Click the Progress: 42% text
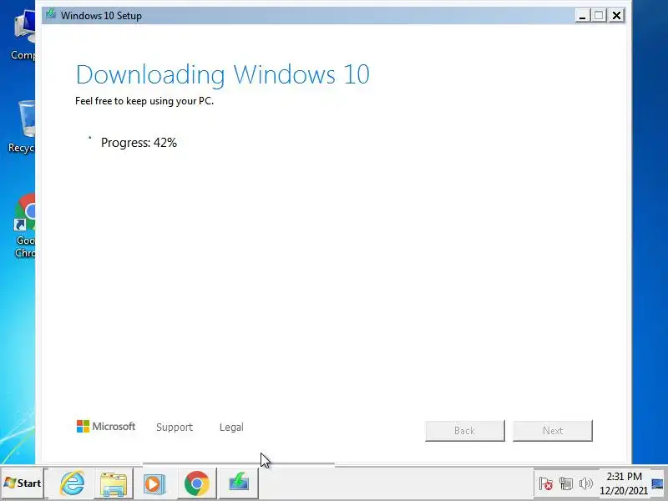Image resolution: width=668 pixels, height=501 pixels. 139,142
